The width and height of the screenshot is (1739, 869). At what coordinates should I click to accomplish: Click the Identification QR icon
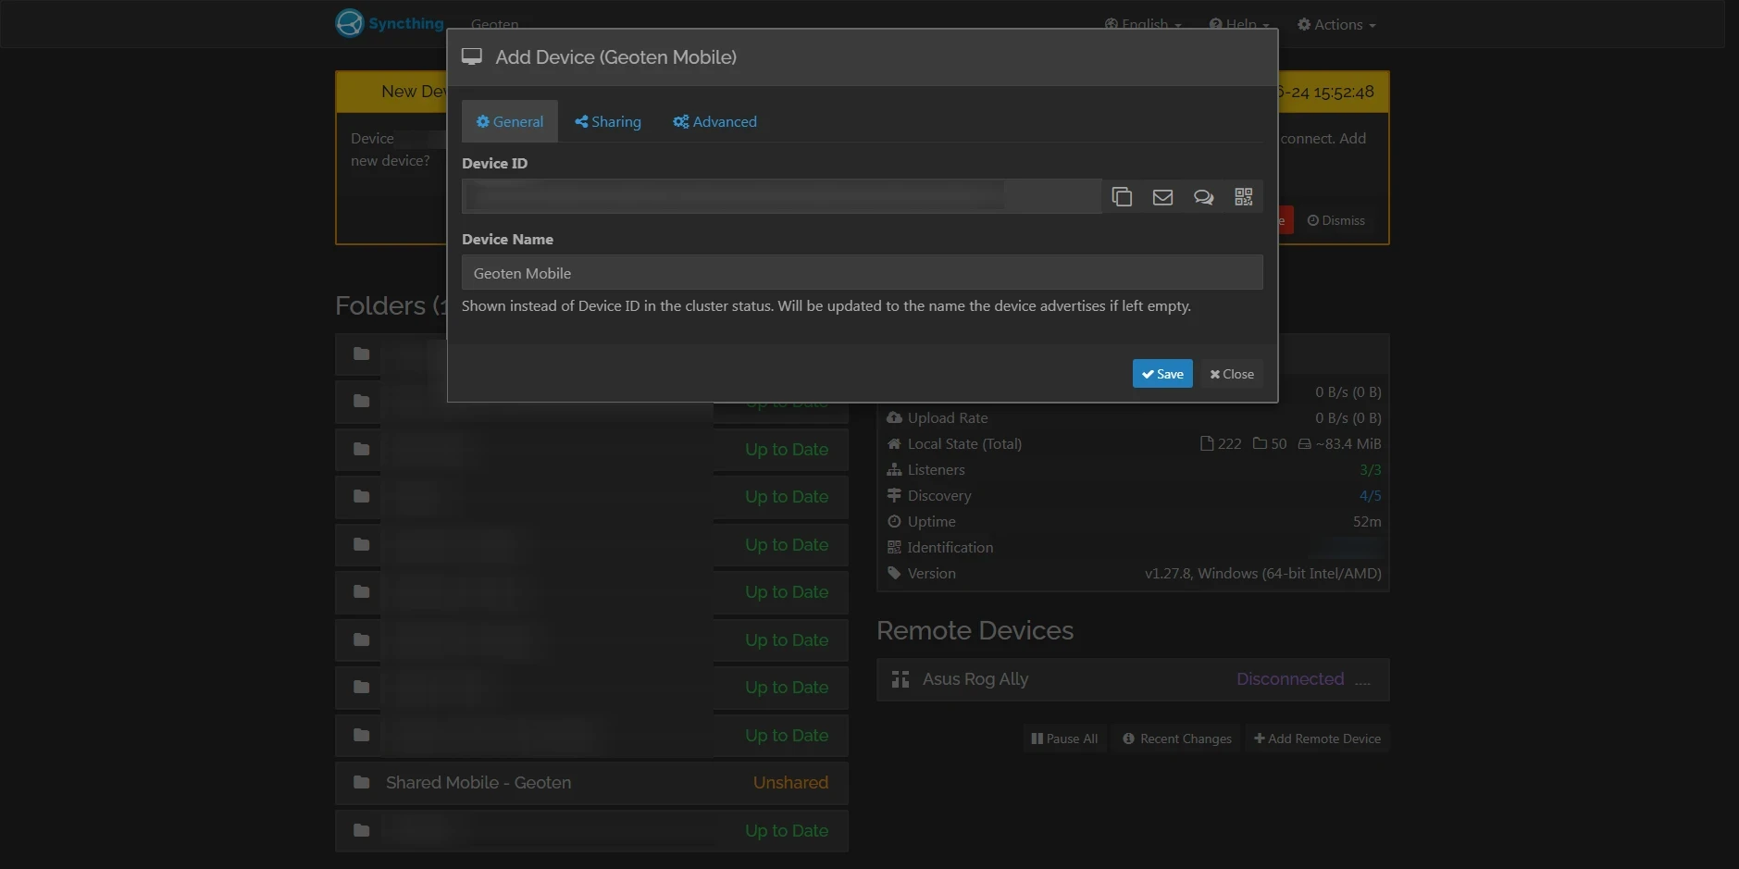894,547
